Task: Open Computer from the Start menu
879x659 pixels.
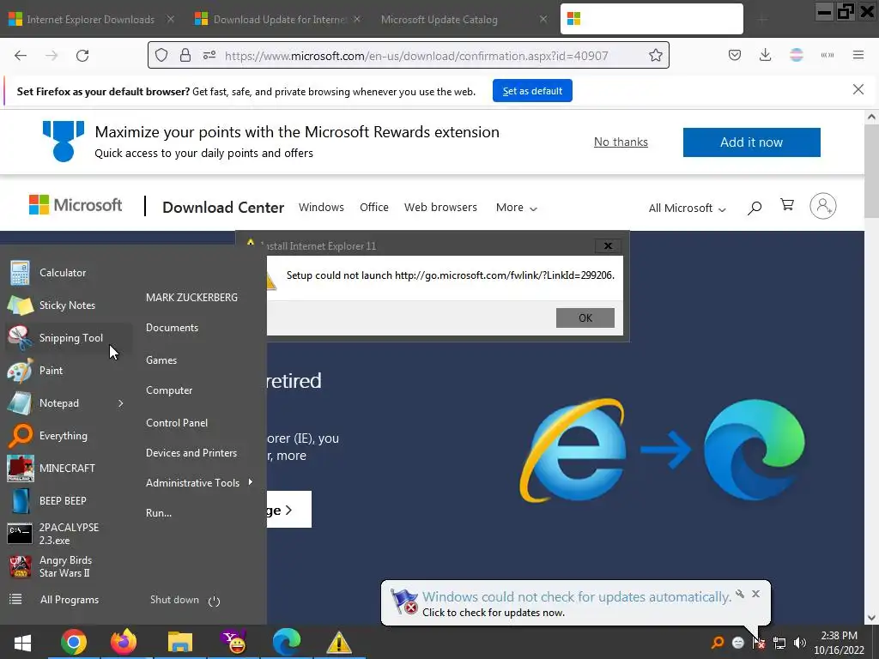Action: click(x=169, y=390)
